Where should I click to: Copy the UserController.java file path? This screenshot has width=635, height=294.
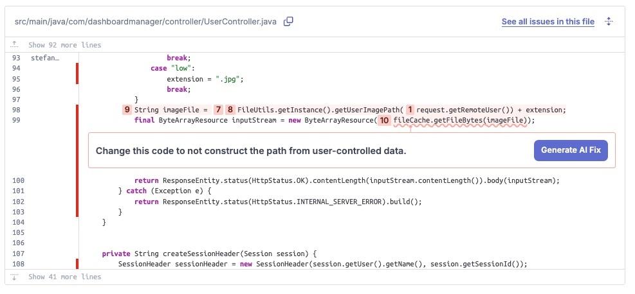click(x=289, y=21)
